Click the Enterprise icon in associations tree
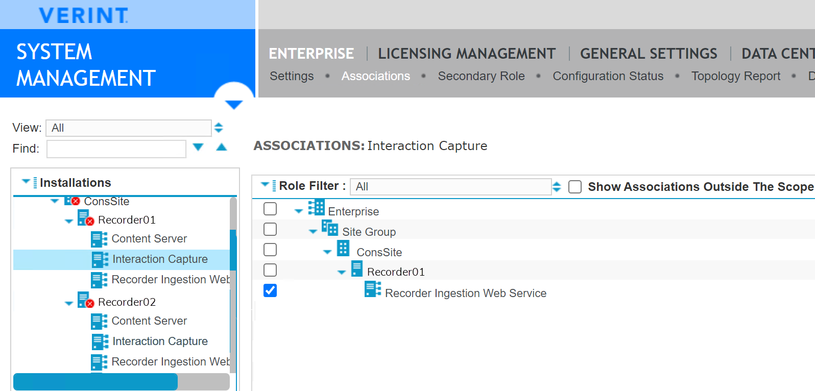This screenshot has width=815, height=391. coord(316,207)
